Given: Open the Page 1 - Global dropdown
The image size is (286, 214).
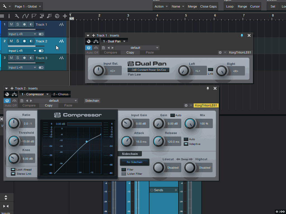Looking at the screenshot, I should pyautogui.click(x=28, y=6).
